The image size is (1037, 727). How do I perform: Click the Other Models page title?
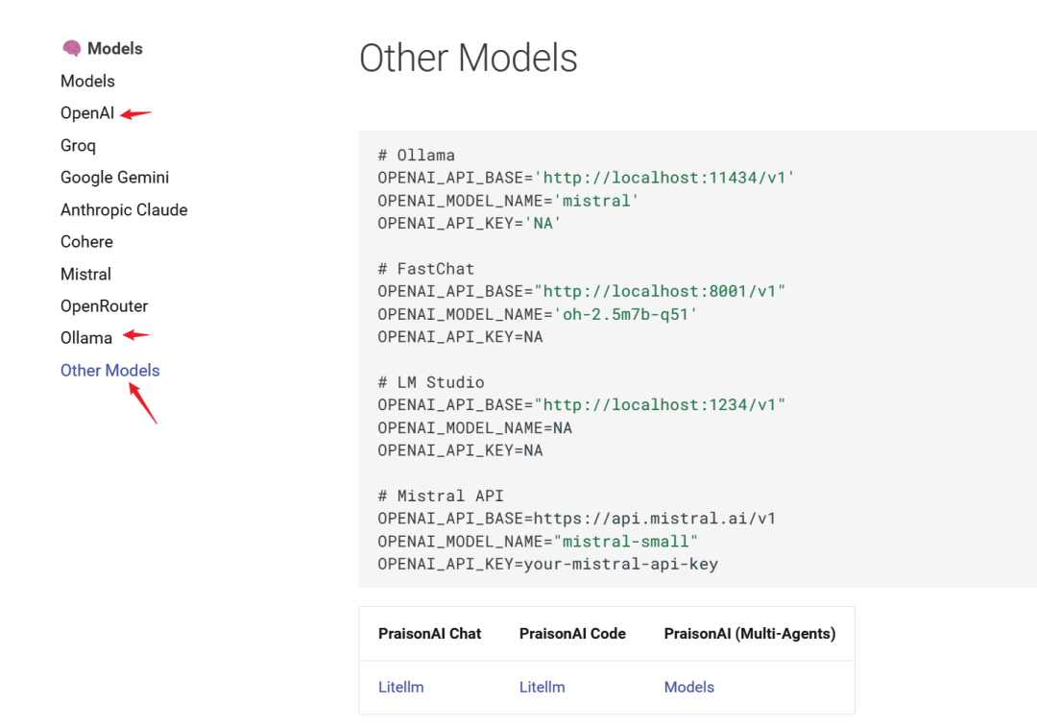(x=468, y=59)
